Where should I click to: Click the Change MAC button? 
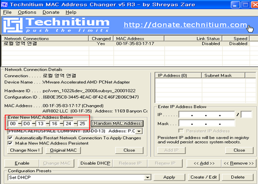tap(56, 163)
